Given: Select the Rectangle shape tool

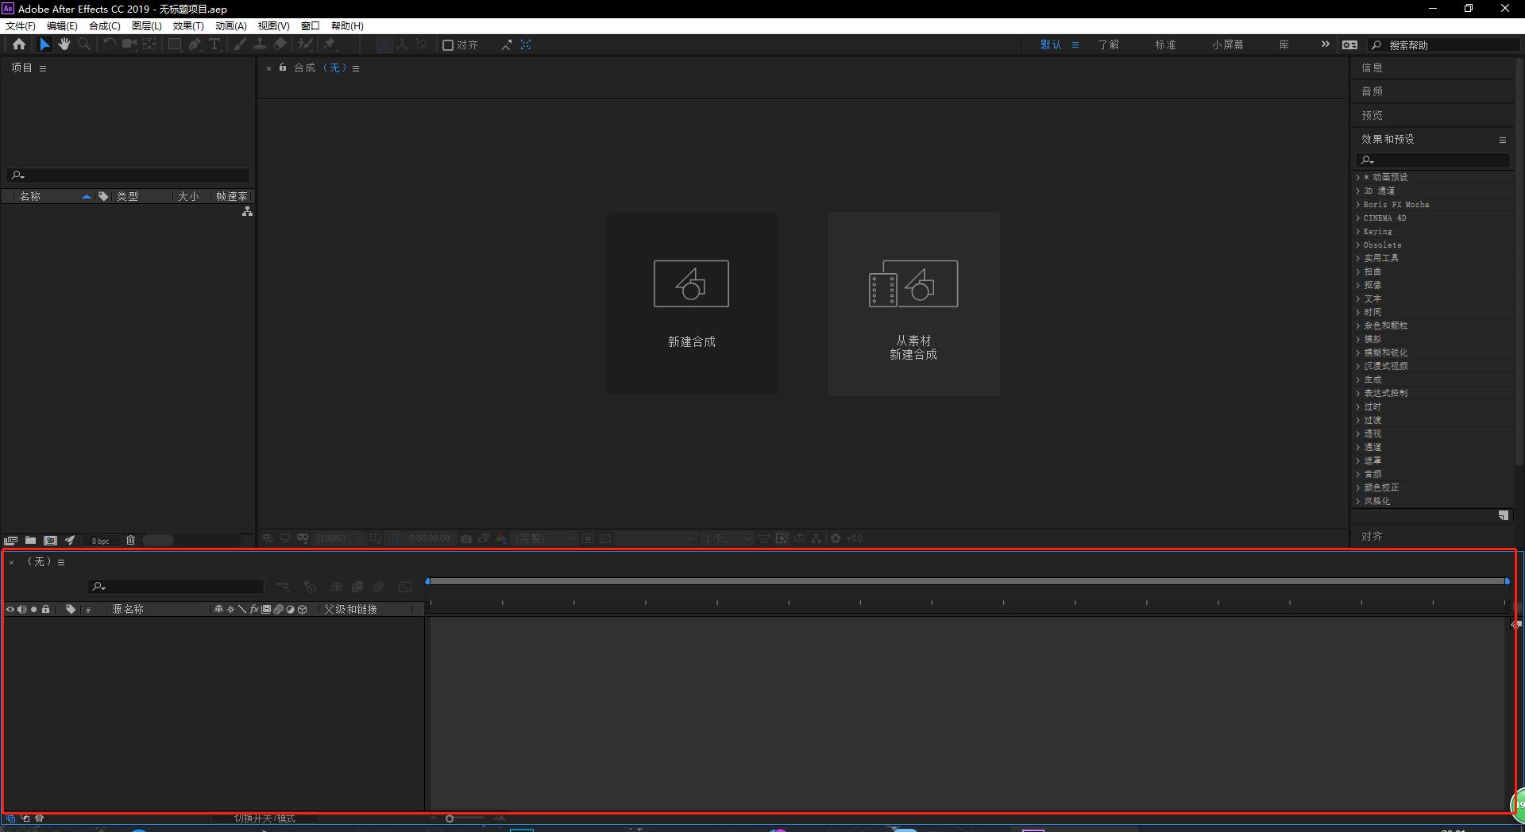Looking at the screenshot, I should pos(174,44).
